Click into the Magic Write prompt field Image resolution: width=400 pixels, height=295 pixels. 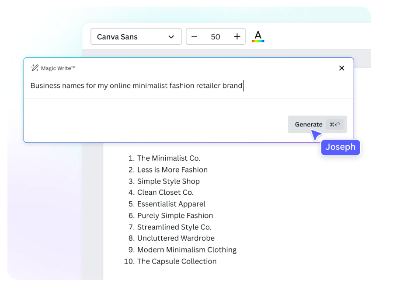(188, 85)
